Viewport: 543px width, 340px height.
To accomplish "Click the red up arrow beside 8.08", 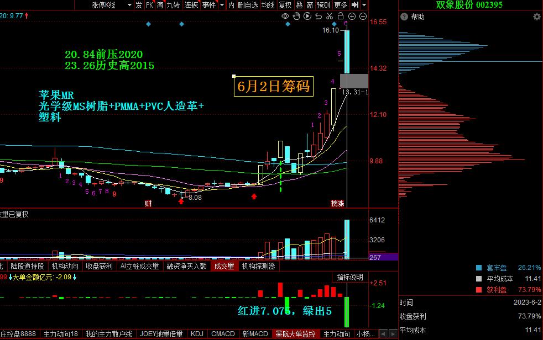I will click(x=181, y=201).
